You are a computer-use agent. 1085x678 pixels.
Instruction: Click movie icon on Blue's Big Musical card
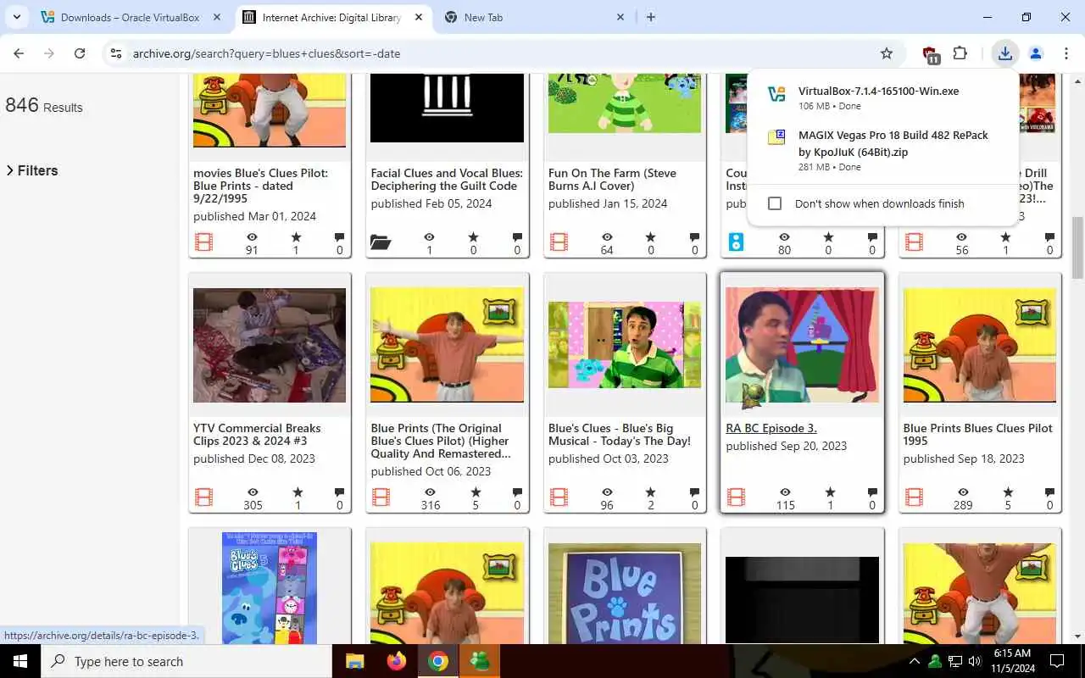559,497
